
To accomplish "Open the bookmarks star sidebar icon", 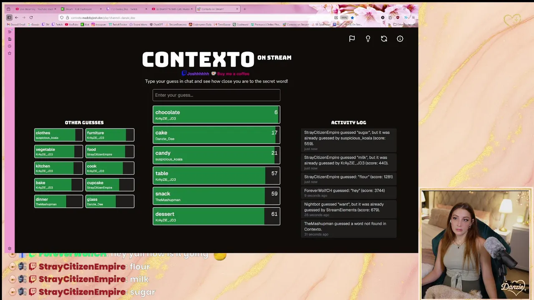I will point(10,53).
